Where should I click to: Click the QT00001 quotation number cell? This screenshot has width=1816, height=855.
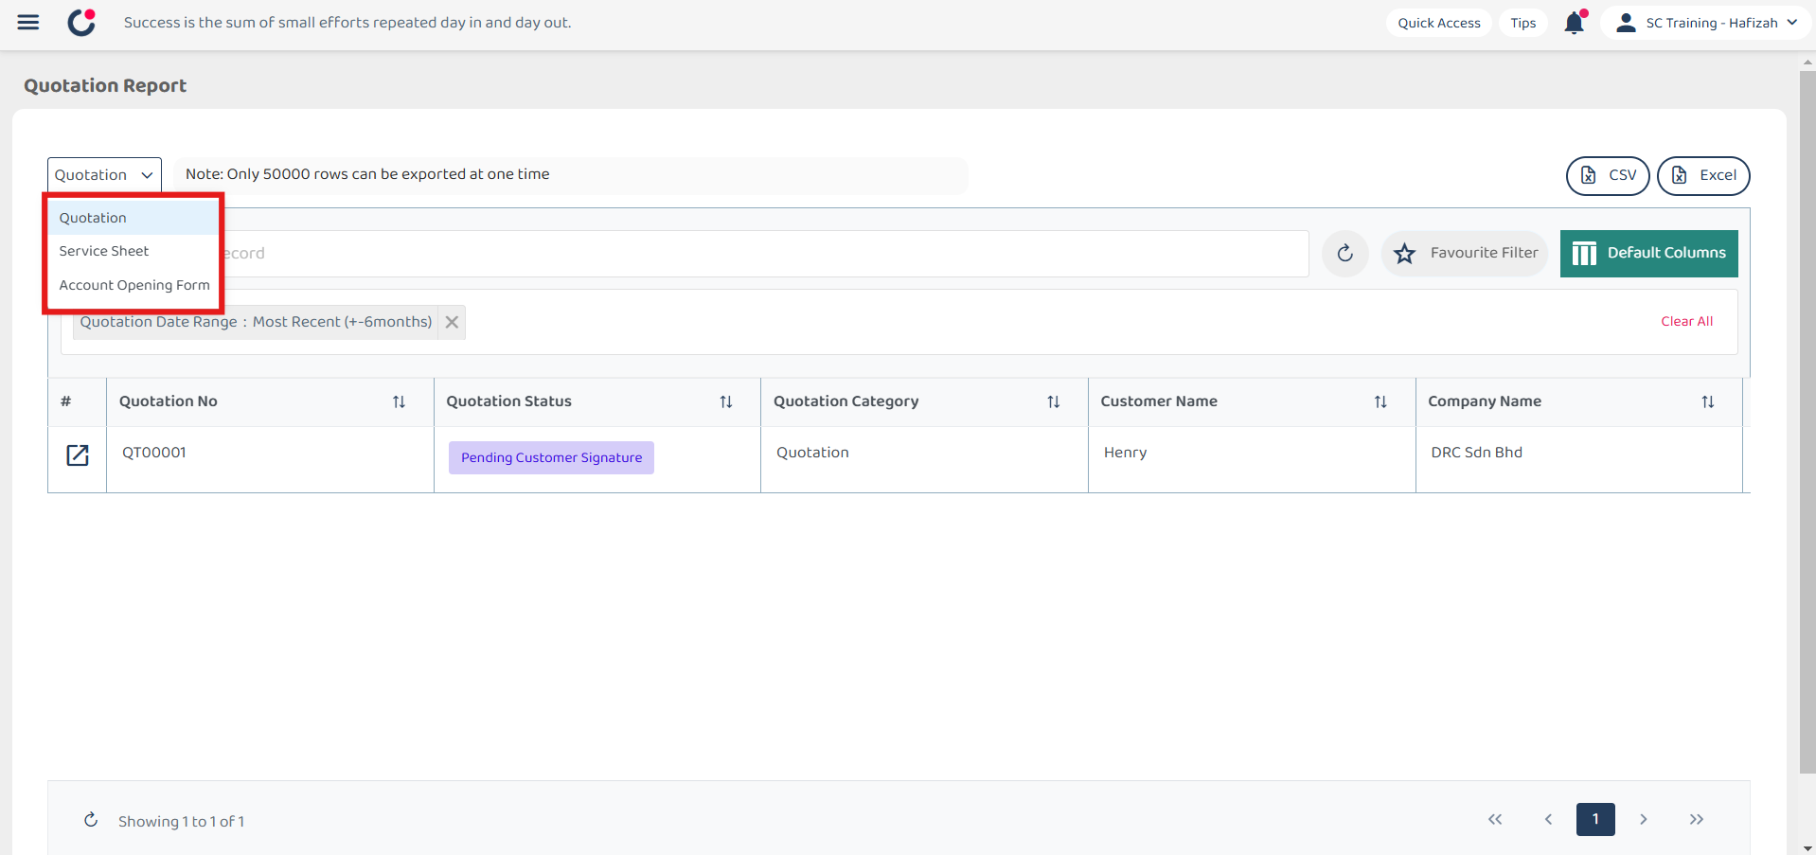click(270, 459)
